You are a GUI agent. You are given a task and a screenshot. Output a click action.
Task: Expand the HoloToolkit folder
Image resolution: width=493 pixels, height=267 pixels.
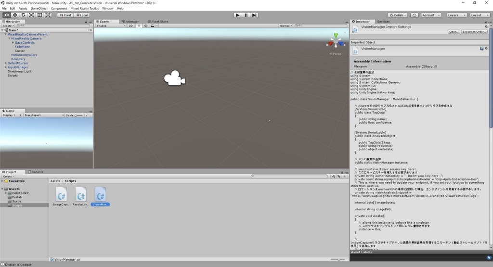6,193
